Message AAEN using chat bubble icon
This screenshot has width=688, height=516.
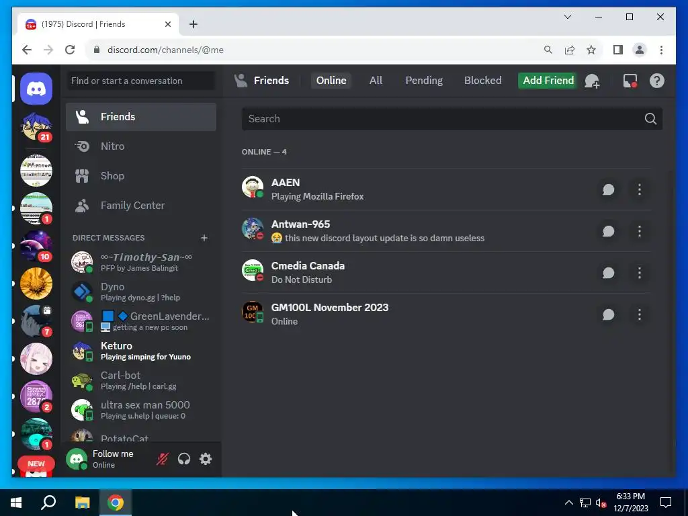tap(608, 189)
